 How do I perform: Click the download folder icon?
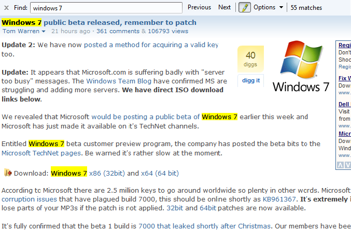click(8, 172)
